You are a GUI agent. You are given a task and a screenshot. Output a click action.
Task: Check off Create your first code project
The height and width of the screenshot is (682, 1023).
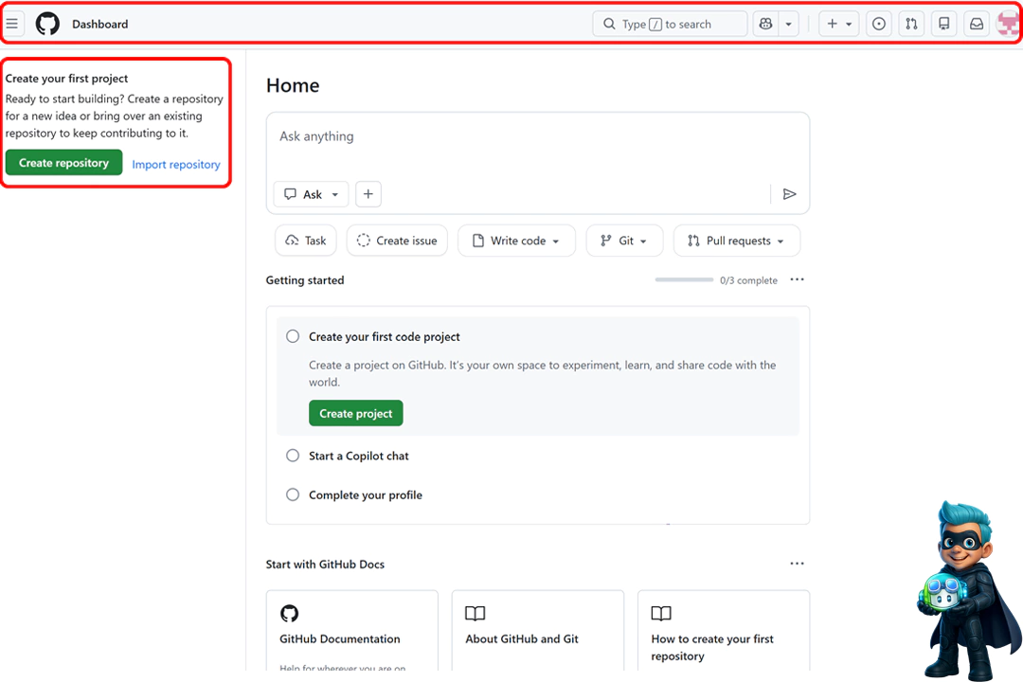(x=293, y=336)
